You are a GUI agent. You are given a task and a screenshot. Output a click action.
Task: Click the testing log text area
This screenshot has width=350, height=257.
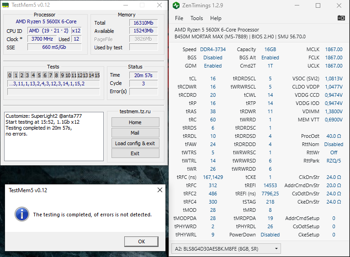[x=54, y=136]
